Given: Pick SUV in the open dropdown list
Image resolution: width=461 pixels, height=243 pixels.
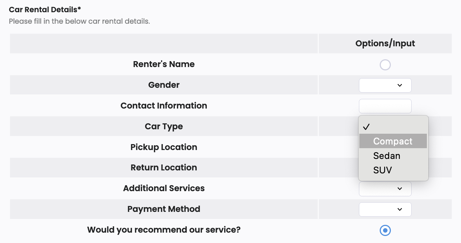Looking at the screenshot, I should pos(393,170).
